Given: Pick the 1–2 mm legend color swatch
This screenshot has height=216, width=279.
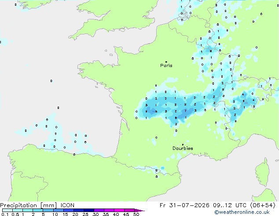Looking at the screenshot, I should (28, 210).
